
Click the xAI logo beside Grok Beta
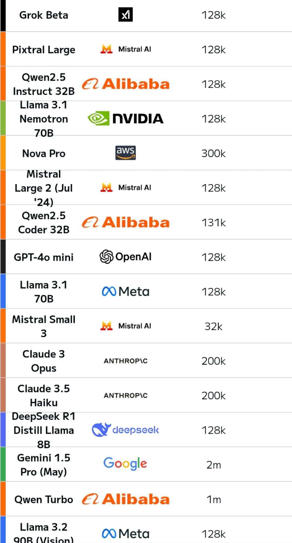click(x=125, y=15)
